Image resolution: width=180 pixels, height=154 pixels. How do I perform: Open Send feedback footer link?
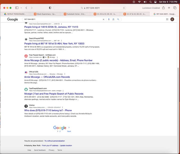click(40, 150)
